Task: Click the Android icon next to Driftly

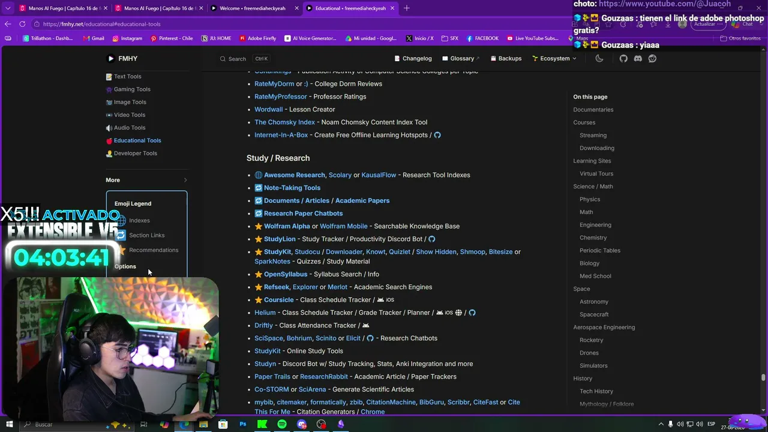Action: coord(365,326)
